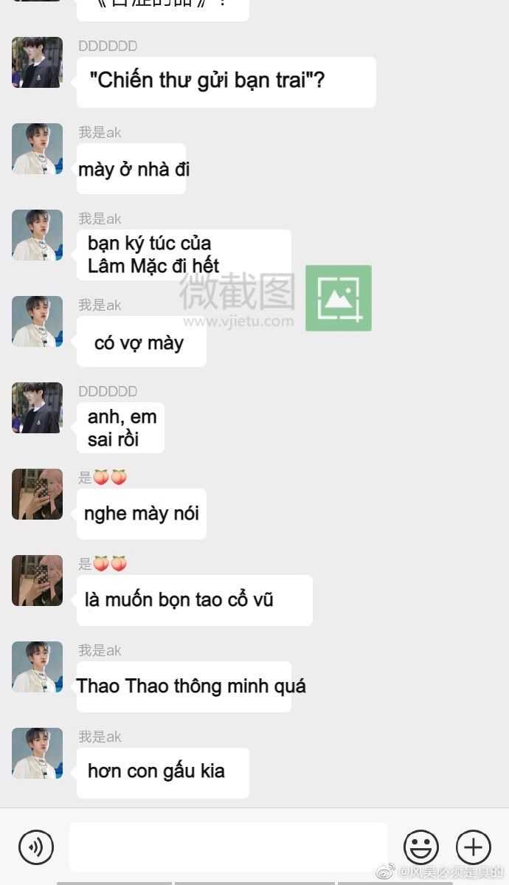Tap the voice message icon
Image resolution: width=509 pixels, height=885 pixels.
[36, 847]
